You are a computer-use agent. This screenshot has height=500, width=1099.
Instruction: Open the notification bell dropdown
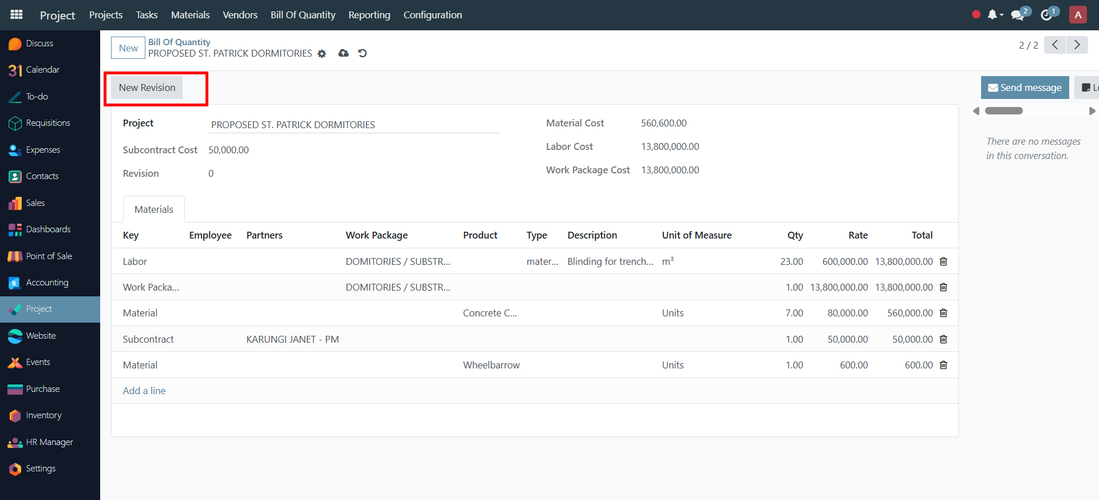pos(994,15)
